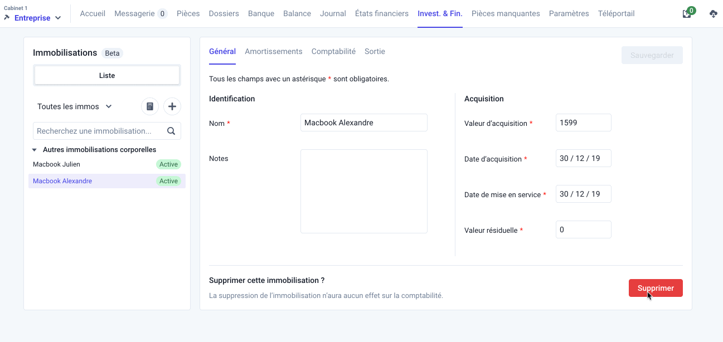Image resolution: width=723 pixels, height=342 pixels.
Task: Click the Identification section heading
Action: pos(232,99)
